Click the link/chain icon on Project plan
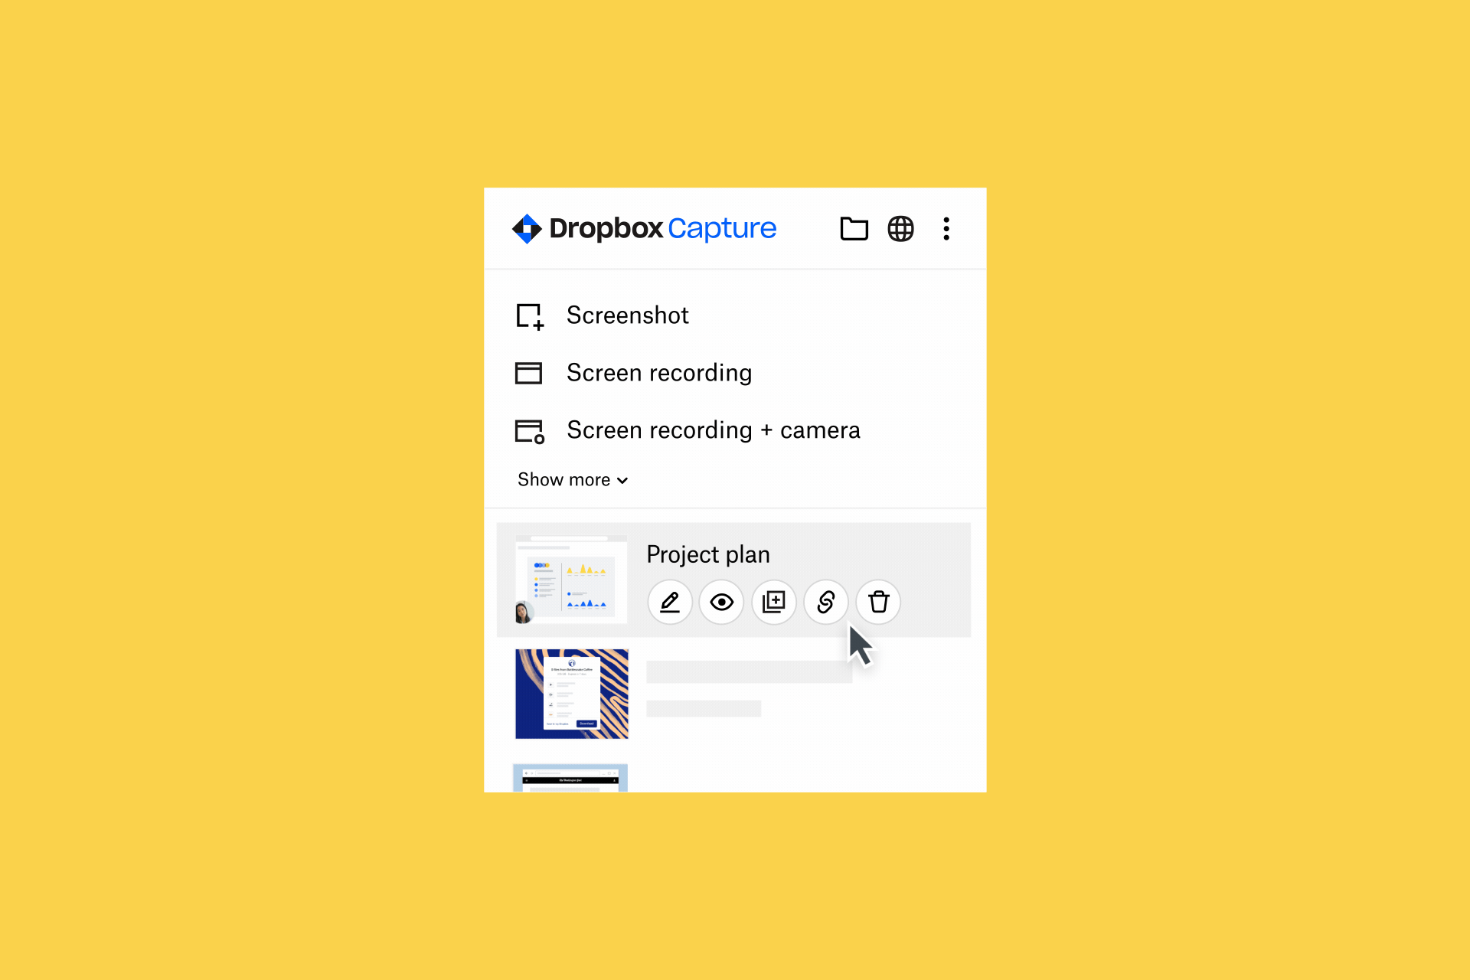The width and height of the screenshot is (1470, 980). click(x=827, y=602)
